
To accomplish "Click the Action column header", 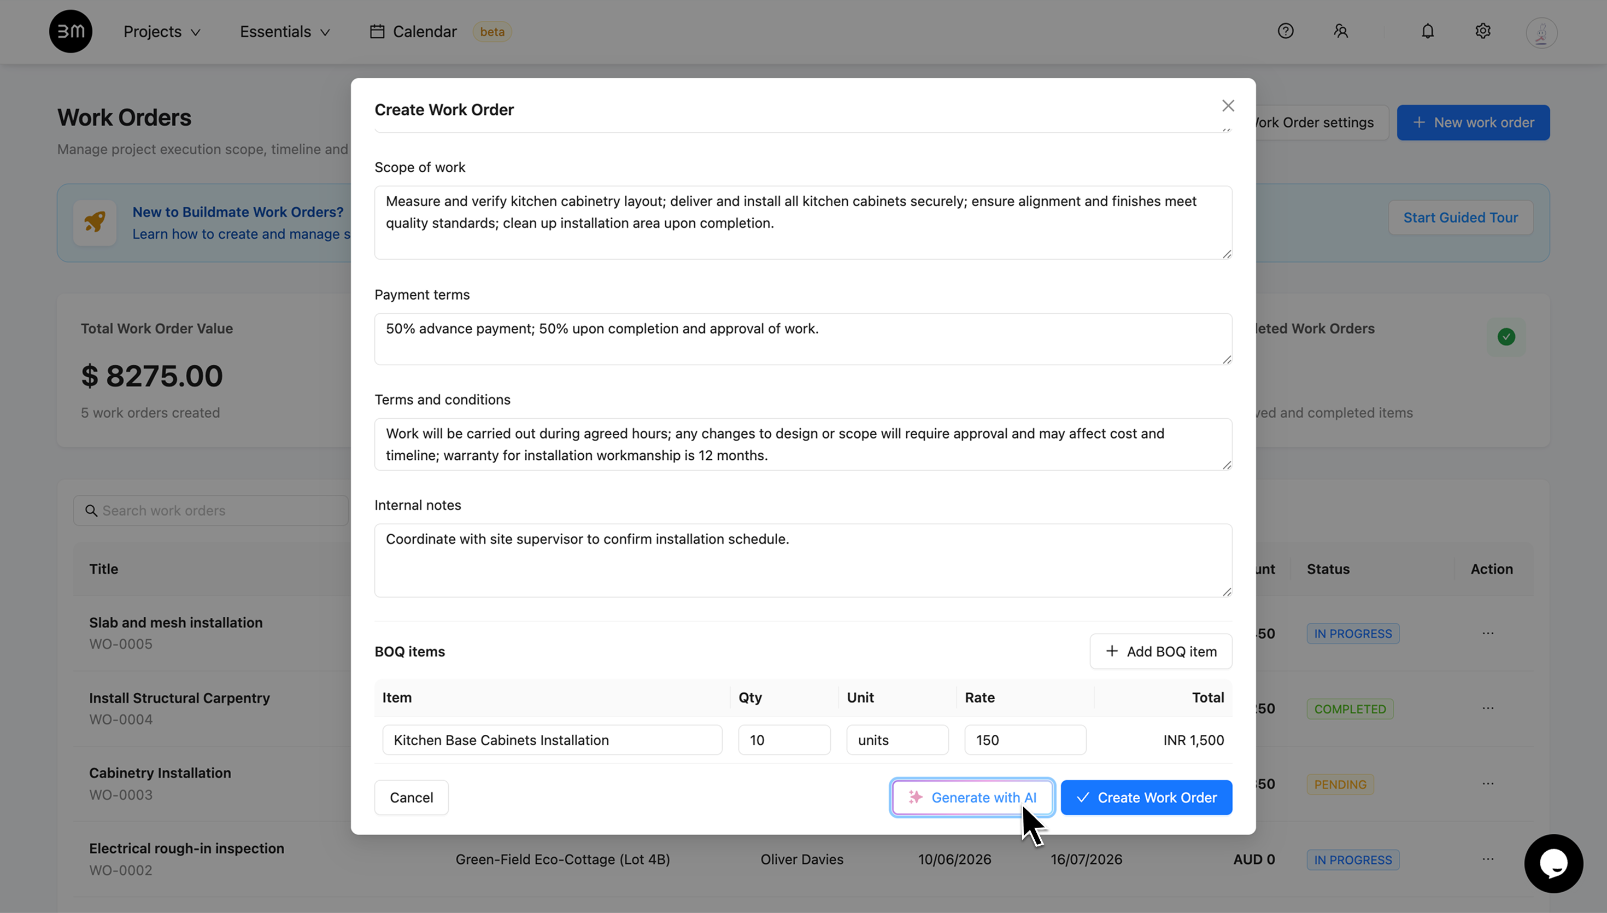I will coord(1492,569).
